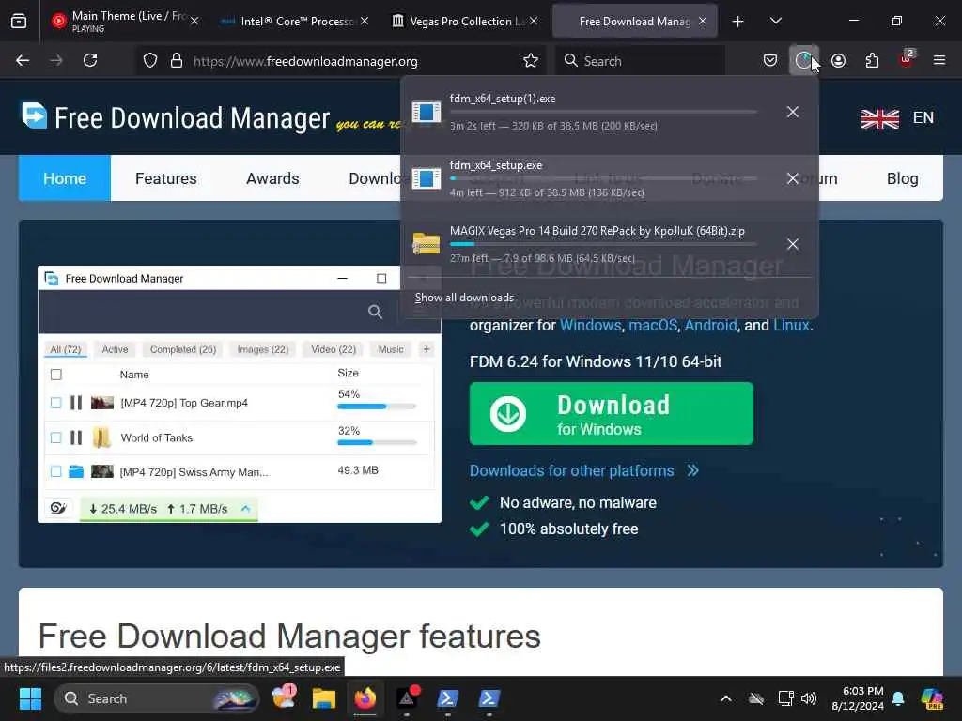Go back to the previous page
Image resolution: width=962 pixels, height=721 pixels.
point(23,61)
